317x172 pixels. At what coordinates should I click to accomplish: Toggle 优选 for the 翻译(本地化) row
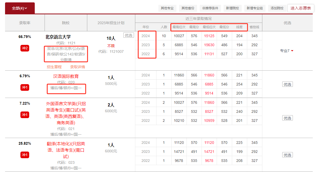tap(287, 155)
